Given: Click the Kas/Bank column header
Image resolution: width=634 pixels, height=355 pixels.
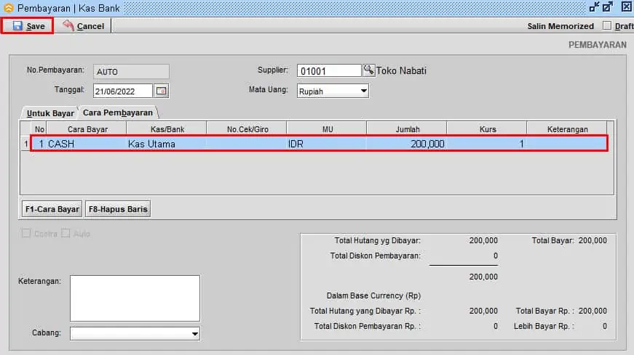Looking at the screenshot, I should (167, 129).
